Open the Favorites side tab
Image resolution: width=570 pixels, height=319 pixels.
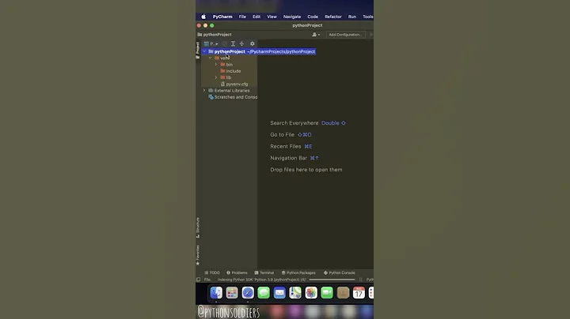coord(198,255)
